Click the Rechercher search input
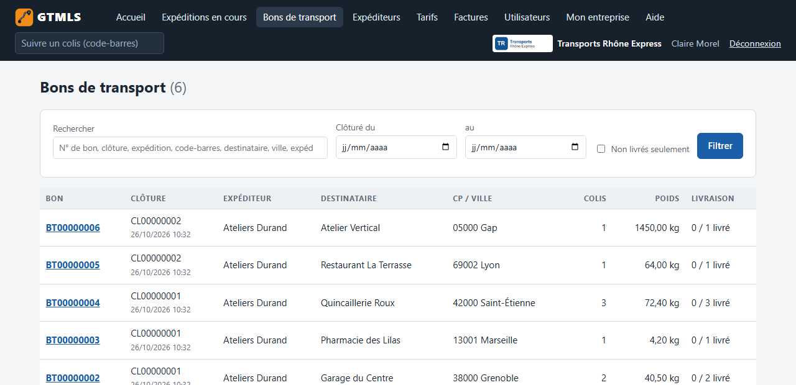The height and width of the screenshot is (385, 796). click(190, 148)
